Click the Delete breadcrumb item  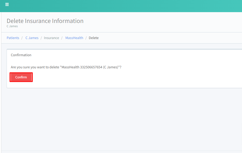pos(94,38)
